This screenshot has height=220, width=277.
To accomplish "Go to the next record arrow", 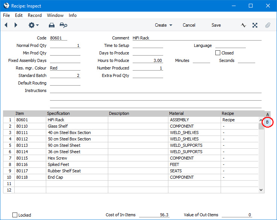I will (16, 25).
